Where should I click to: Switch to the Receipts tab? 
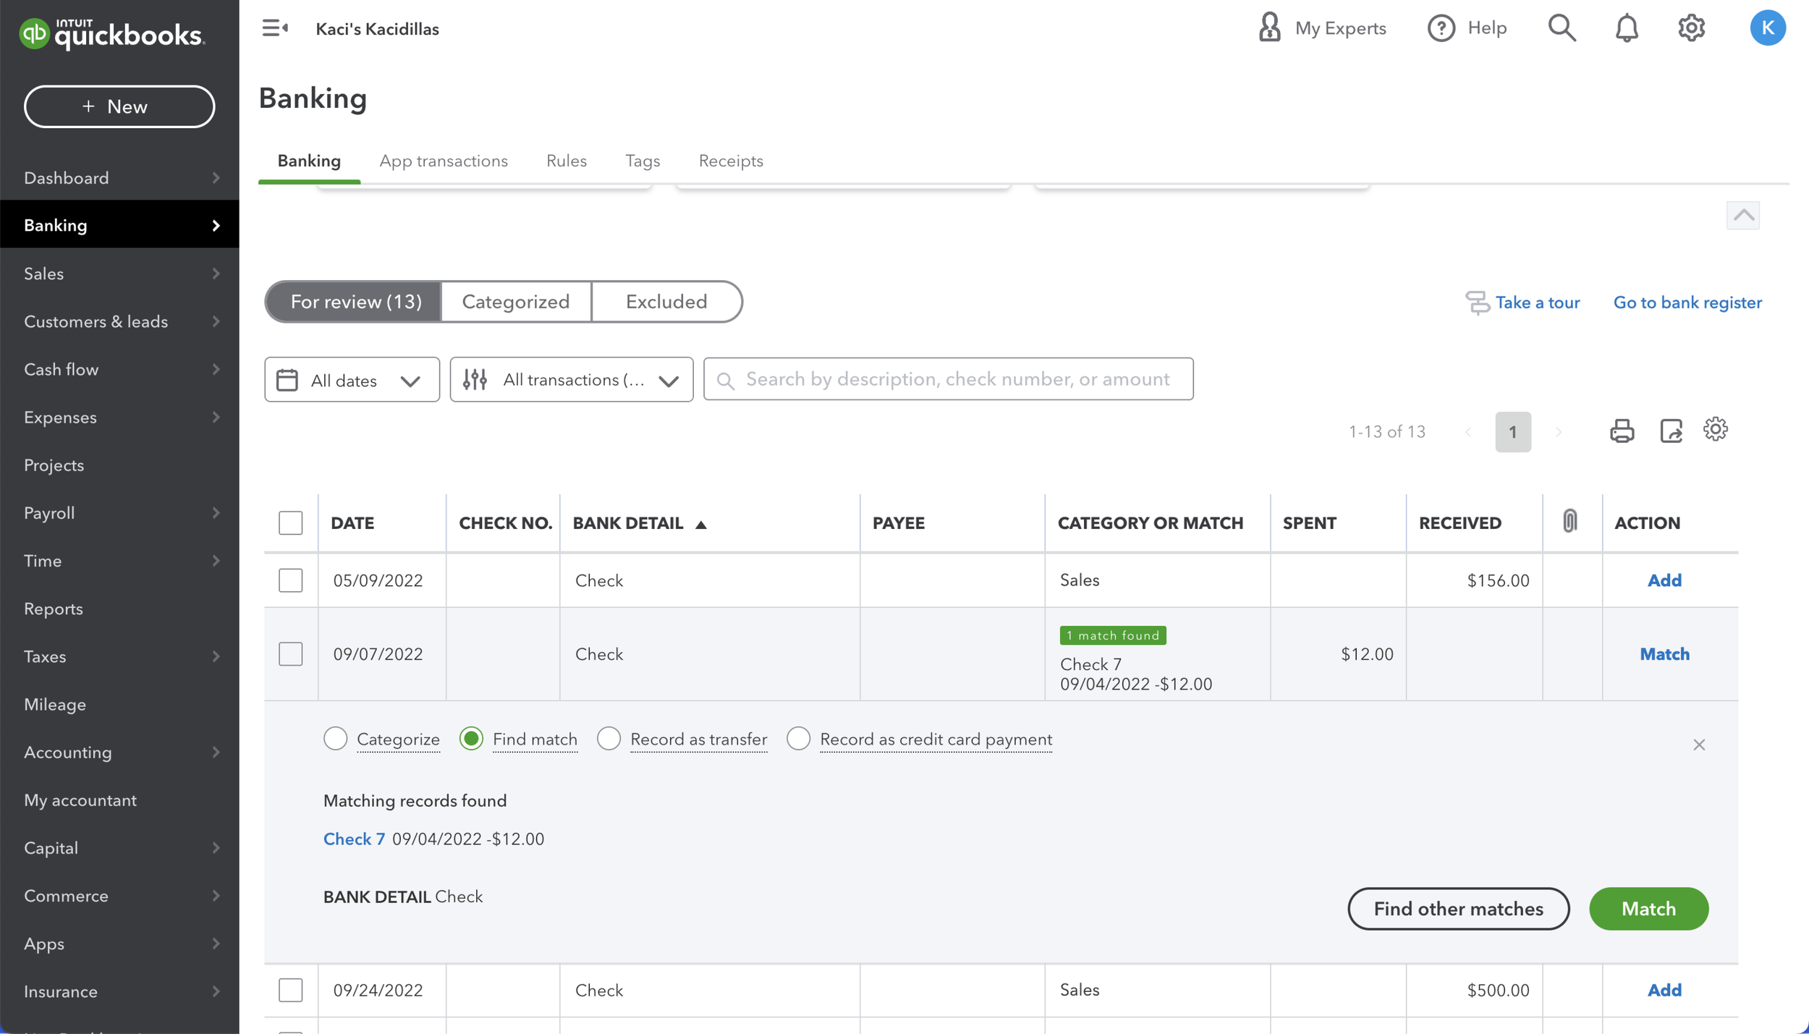[731, 161]
